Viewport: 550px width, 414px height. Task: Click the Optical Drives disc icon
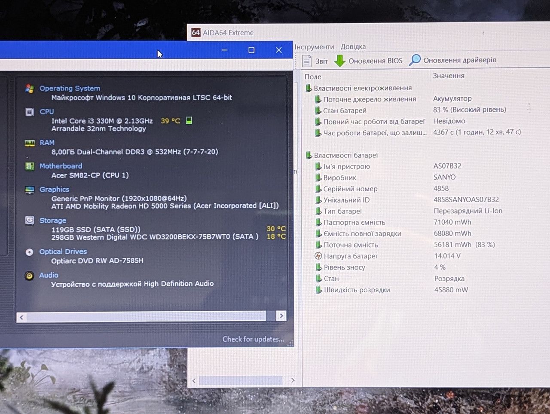pyautogui.click(x=29, y=252)
